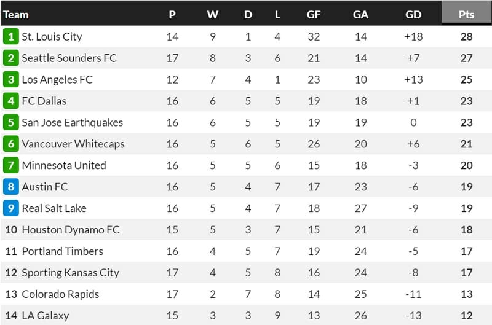Click FC Dallas rank 4 badge
Image resolution: width=492 pixels, height=325 pixels.
click(11, 101)
